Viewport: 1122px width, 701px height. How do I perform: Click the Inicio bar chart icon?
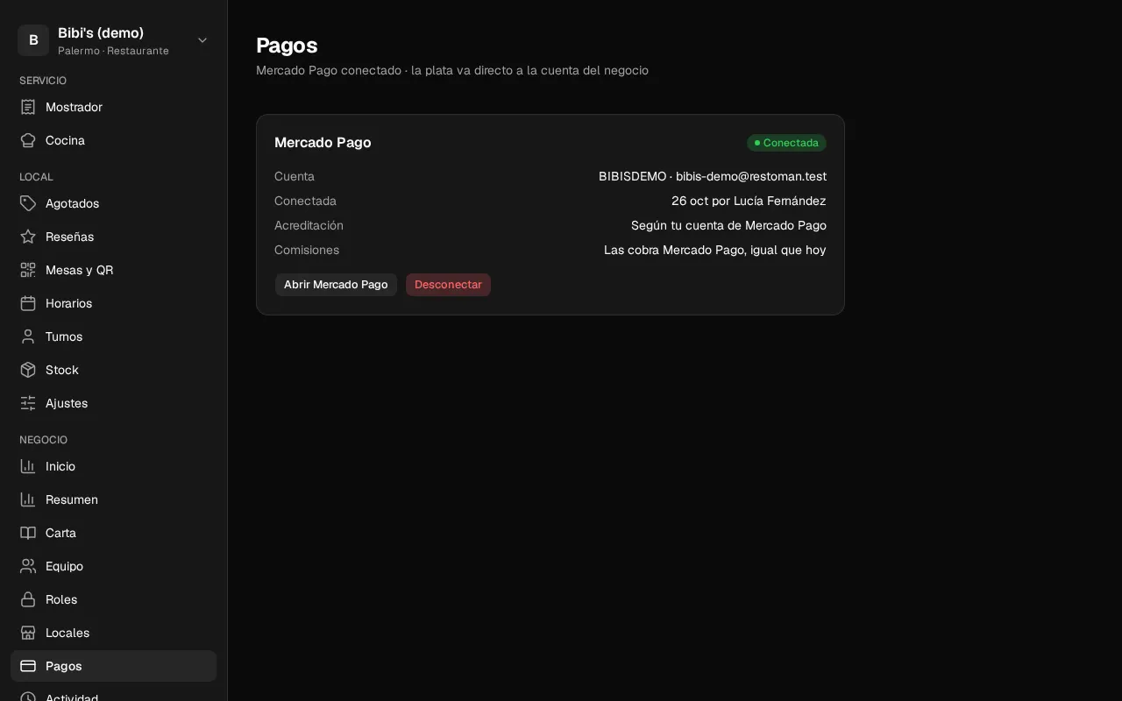28,466
